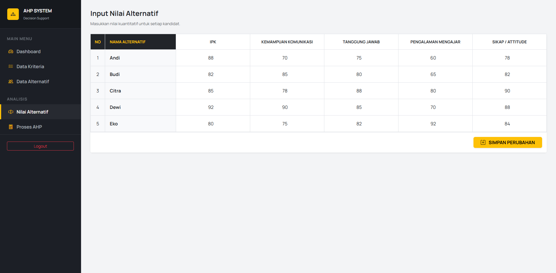Open Dashboard from the main menu
556x273 pixels.
28,51
